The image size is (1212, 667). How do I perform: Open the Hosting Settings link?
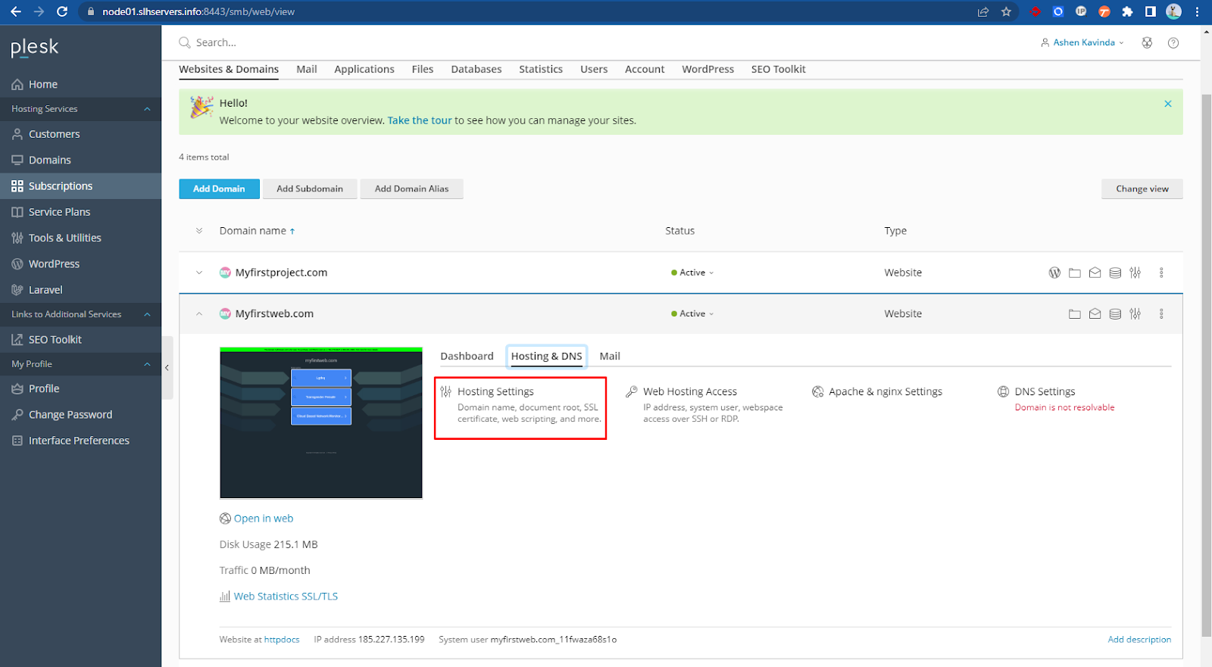(495, 391)
